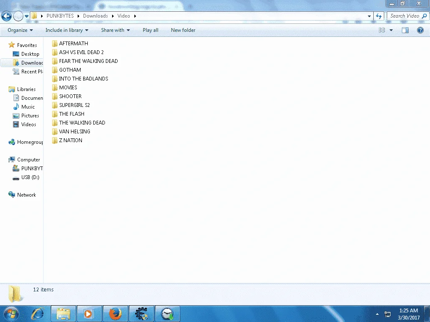Launch Firefox from taskbar
Viewport: 430px width, 322px height.
[x=115, y=314]
